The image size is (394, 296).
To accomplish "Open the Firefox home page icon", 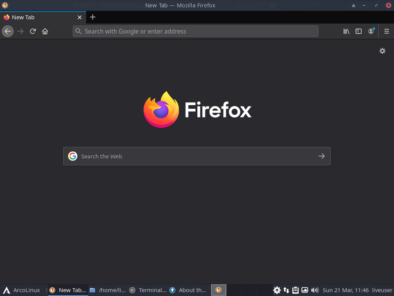I will 45,32.
